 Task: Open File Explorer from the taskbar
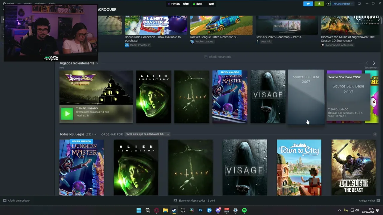(x=165, y=210)
